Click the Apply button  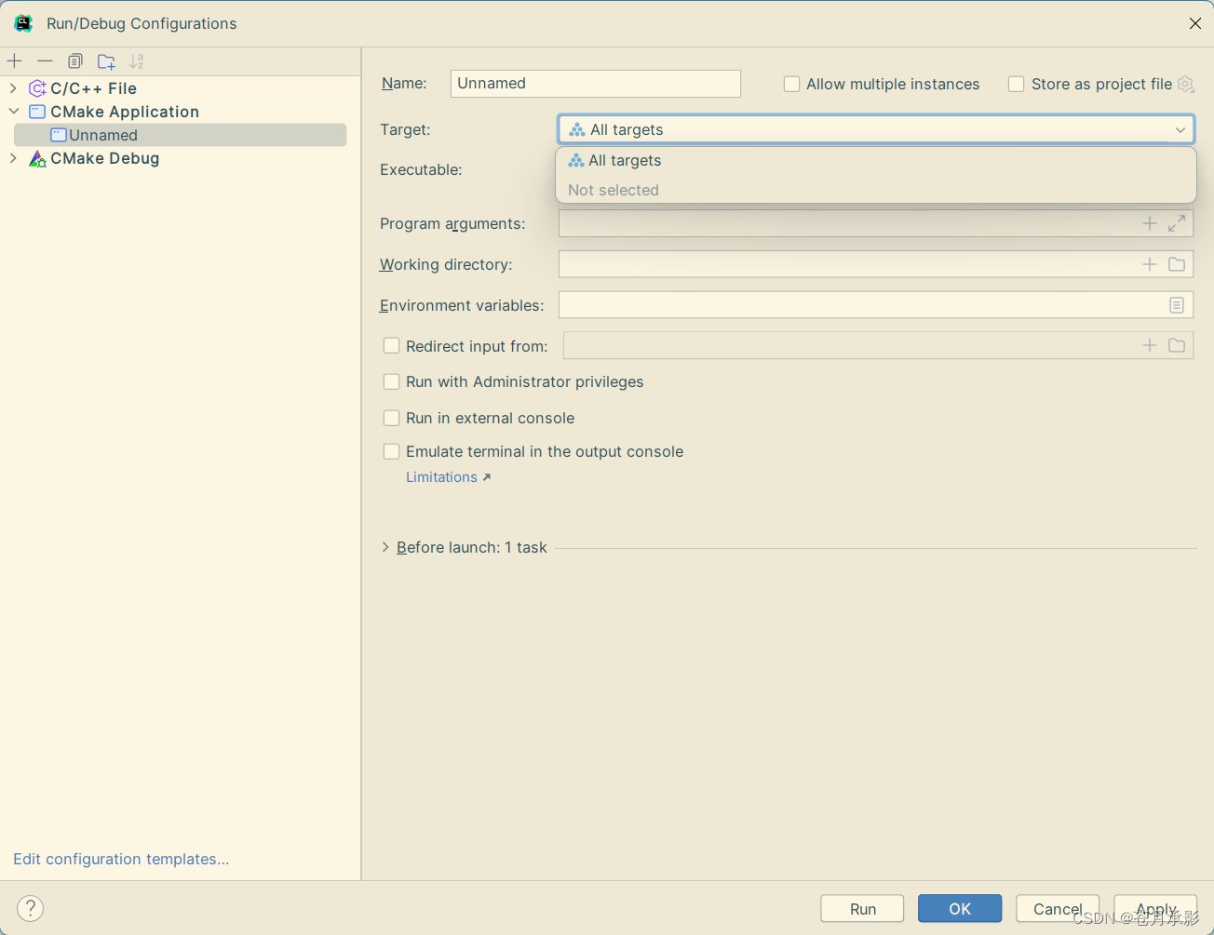(1155, 909)
